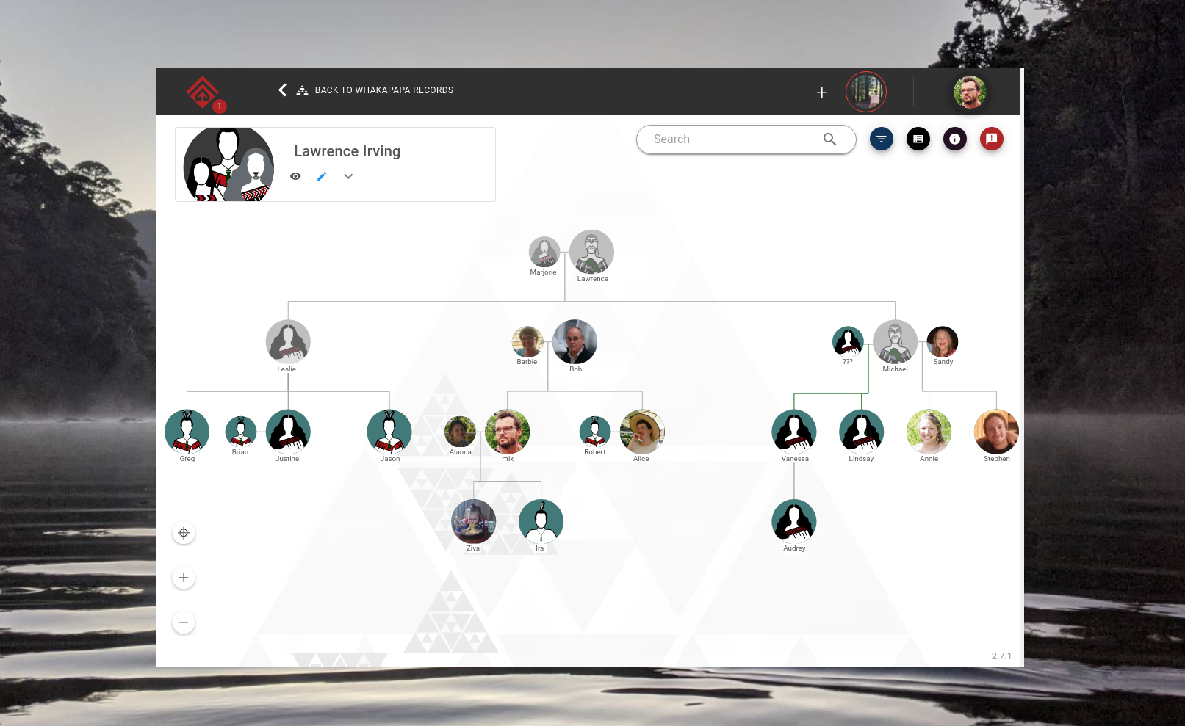Click the recenter crosshair button
The width and height of the screenshot is (1185, 726).
point(184,533)
